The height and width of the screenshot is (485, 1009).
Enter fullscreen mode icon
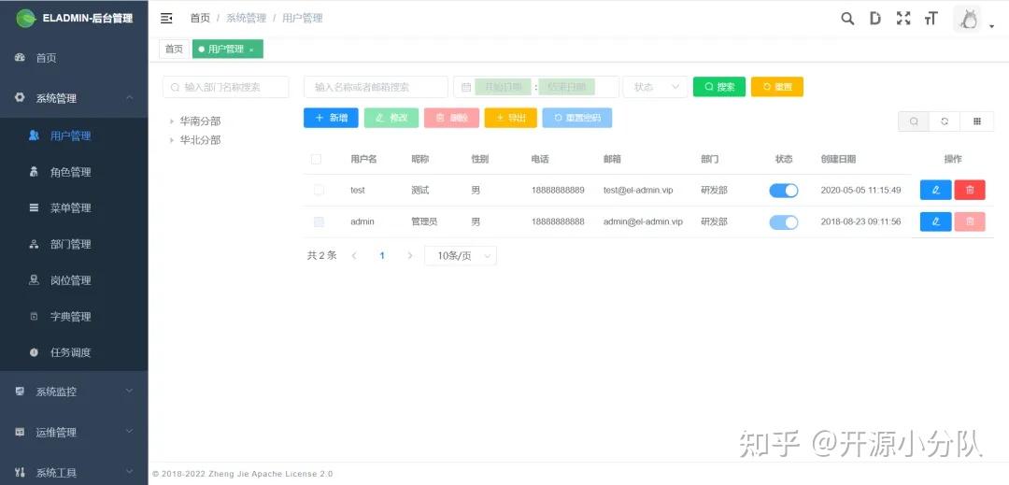pyautogui.click(x=903, y=18)
